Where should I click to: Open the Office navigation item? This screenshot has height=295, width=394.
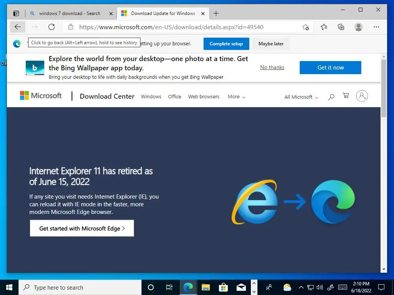click(175, 96)
